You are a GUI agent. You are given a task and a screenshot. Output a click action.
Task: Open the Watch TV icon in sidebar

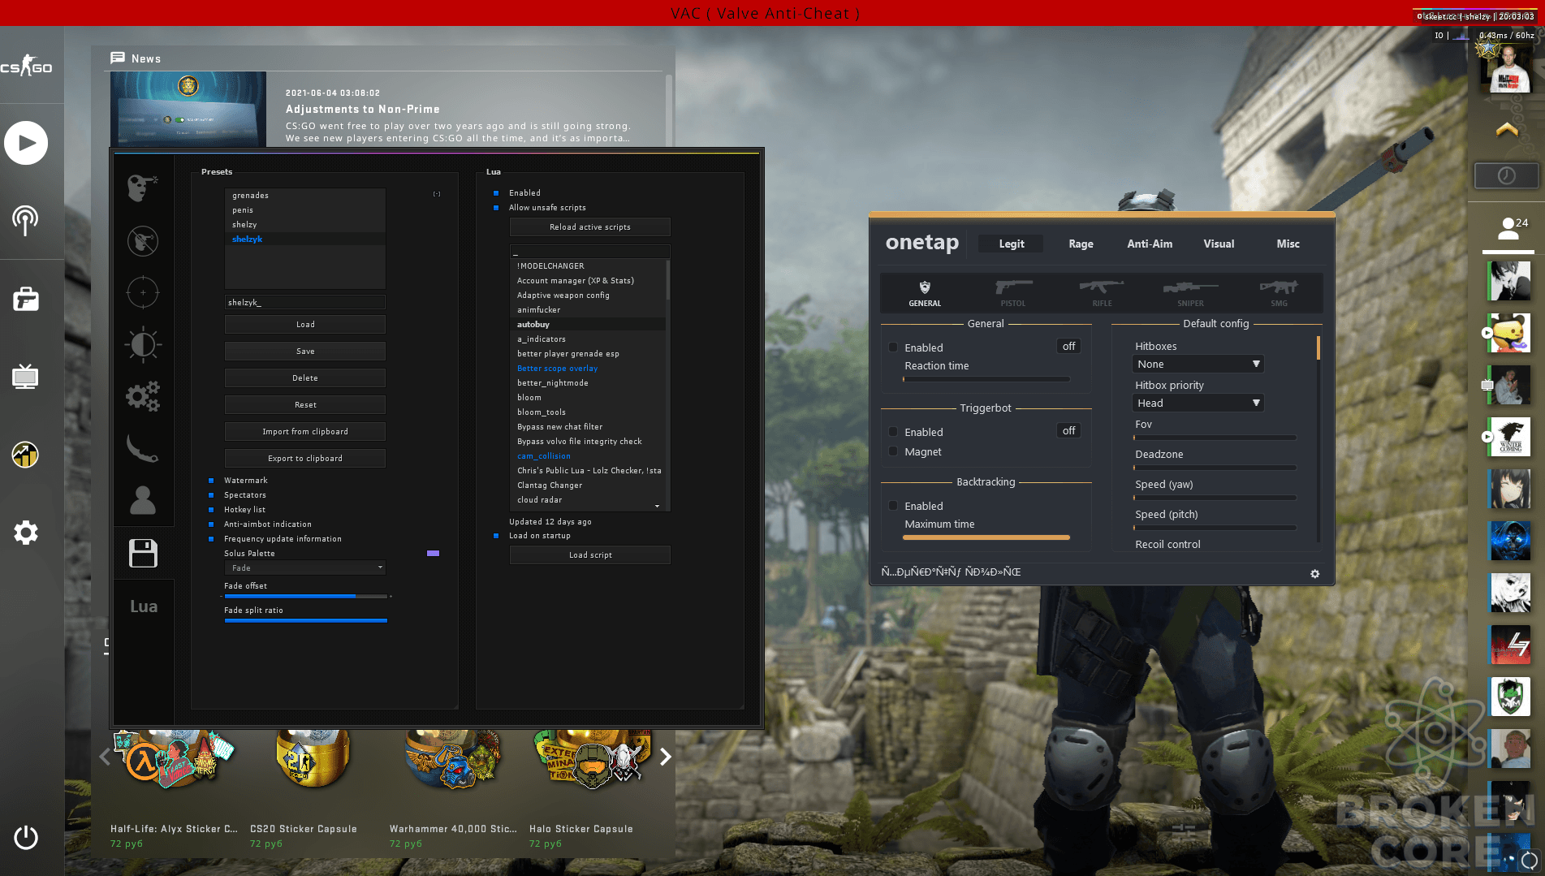[x=25, y=376]
